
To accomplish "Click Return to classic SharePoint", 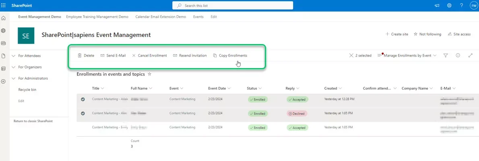I will (33, 121).
